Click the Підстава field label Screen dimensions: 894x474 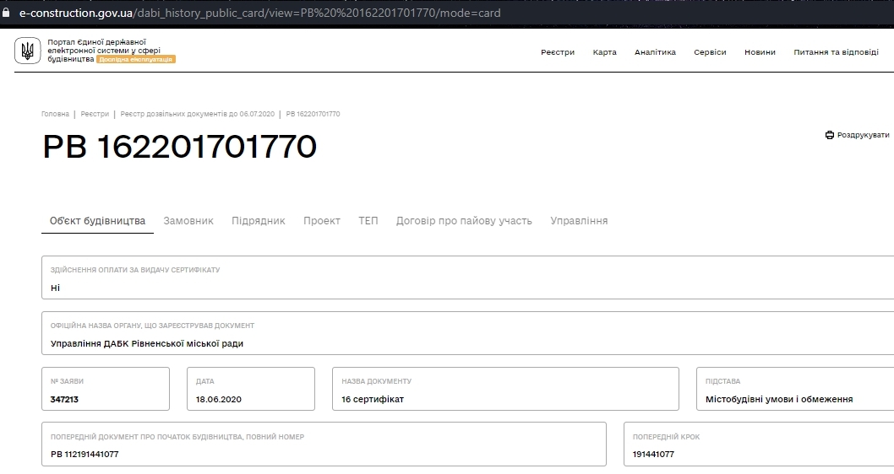click(x=723, y=381)
